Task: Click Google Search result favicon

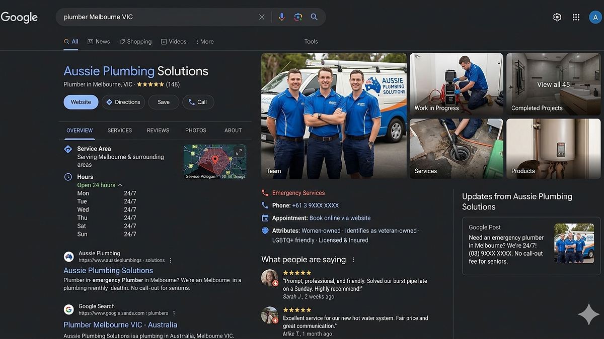Action: coord(68,309)
